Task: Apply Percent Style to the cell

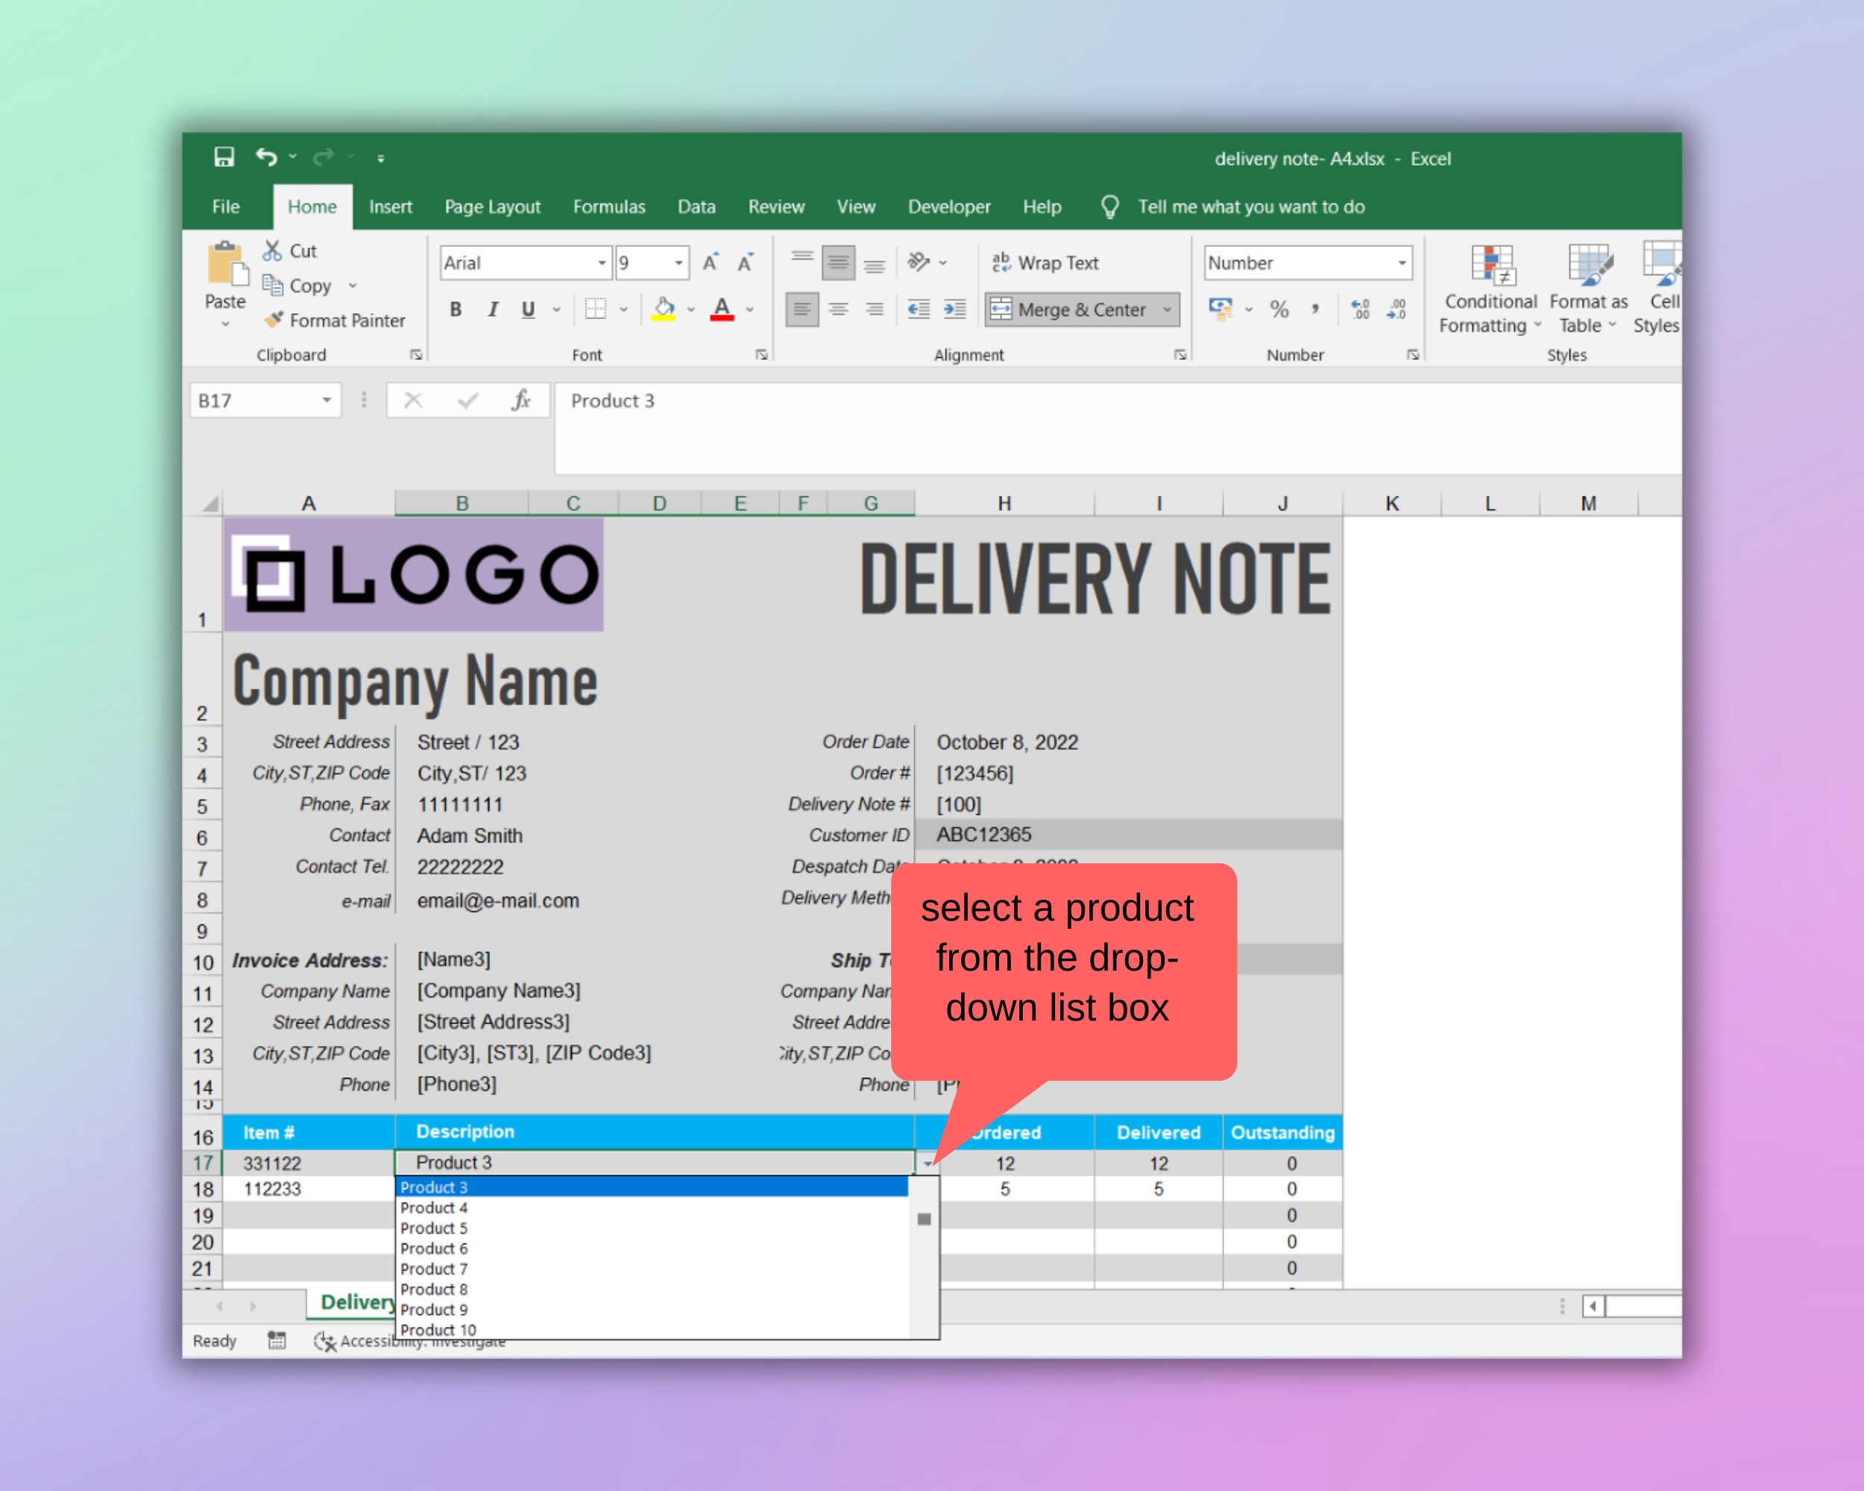Action: (x=1279, y=309)
